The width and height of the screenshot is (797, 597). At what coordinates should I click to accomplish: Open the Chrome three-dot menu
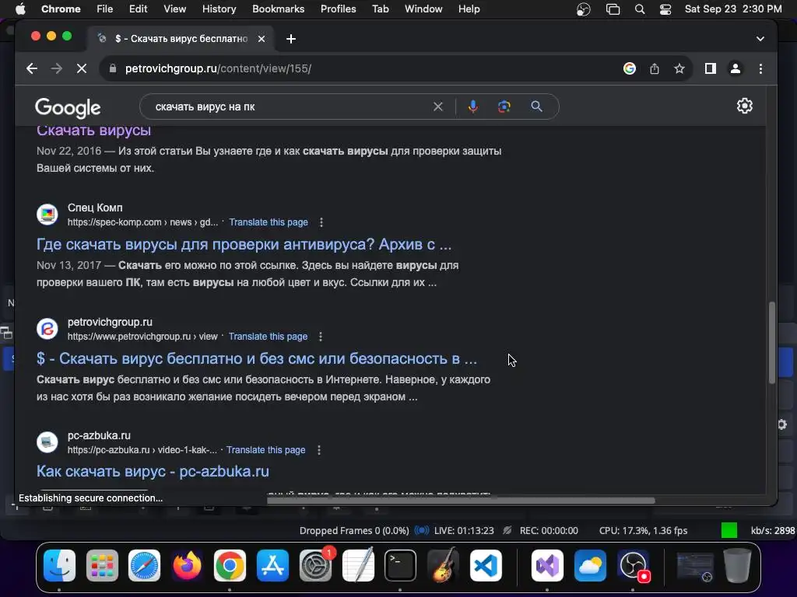(x=760, y=68)
